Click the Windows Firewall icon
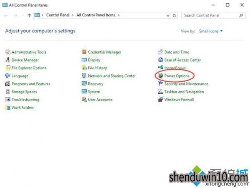 160,100
